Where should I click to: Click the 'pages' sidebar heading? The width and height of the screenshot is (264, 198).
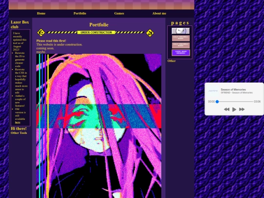click(180, 22)
